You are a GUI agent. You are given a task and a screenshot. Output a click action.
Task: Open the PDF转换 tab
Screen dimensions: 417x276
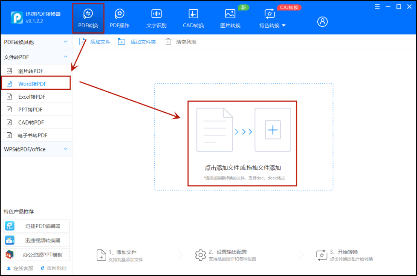[88, 19]
